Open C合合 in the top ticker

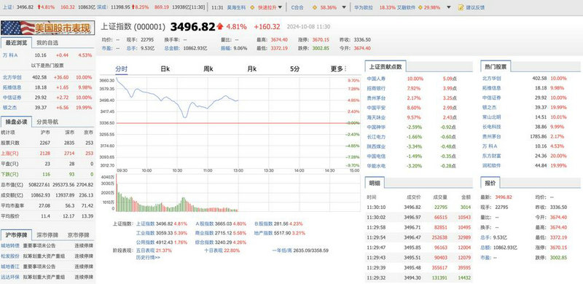tap(297, 7)
